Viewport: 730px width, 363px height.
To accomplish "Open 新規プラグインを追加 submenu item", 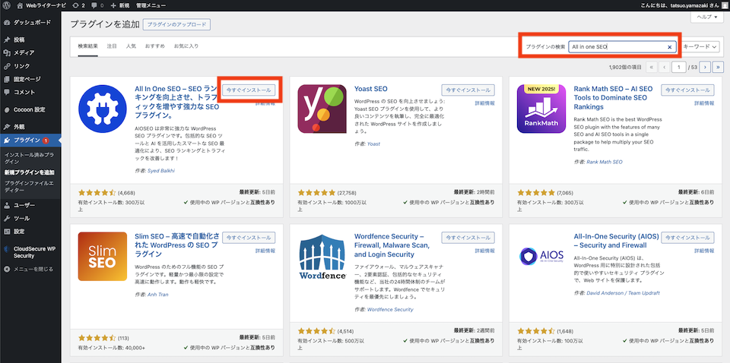I will point(30,172).
